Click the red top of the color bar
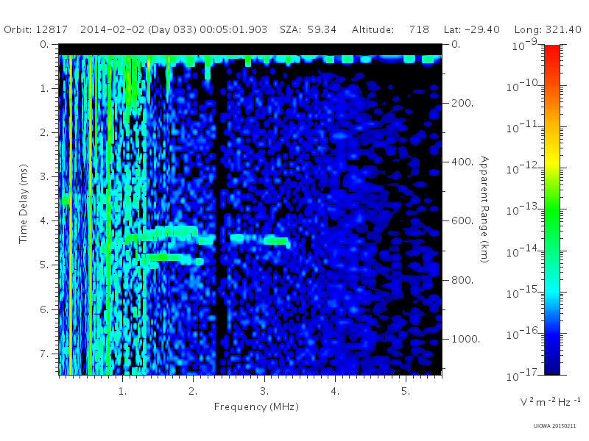The width and height of the screenshot is (589, 441). 552,51
